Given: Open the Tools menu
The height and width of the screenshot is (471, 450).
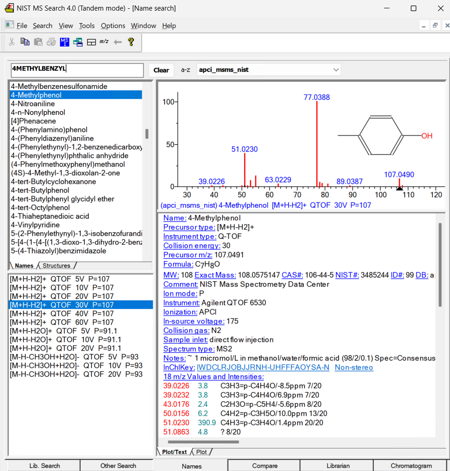Looking at the screenshot, I should pyautogui.click(x=87, y=26).
